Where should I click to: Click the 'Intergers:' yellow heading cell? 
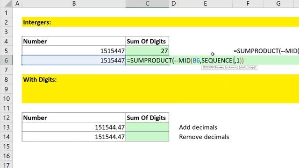[160, 22]
